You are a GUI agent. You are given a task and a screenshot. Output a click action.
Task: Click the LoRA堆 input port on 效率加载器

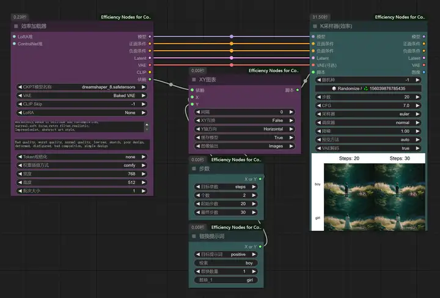14,37
